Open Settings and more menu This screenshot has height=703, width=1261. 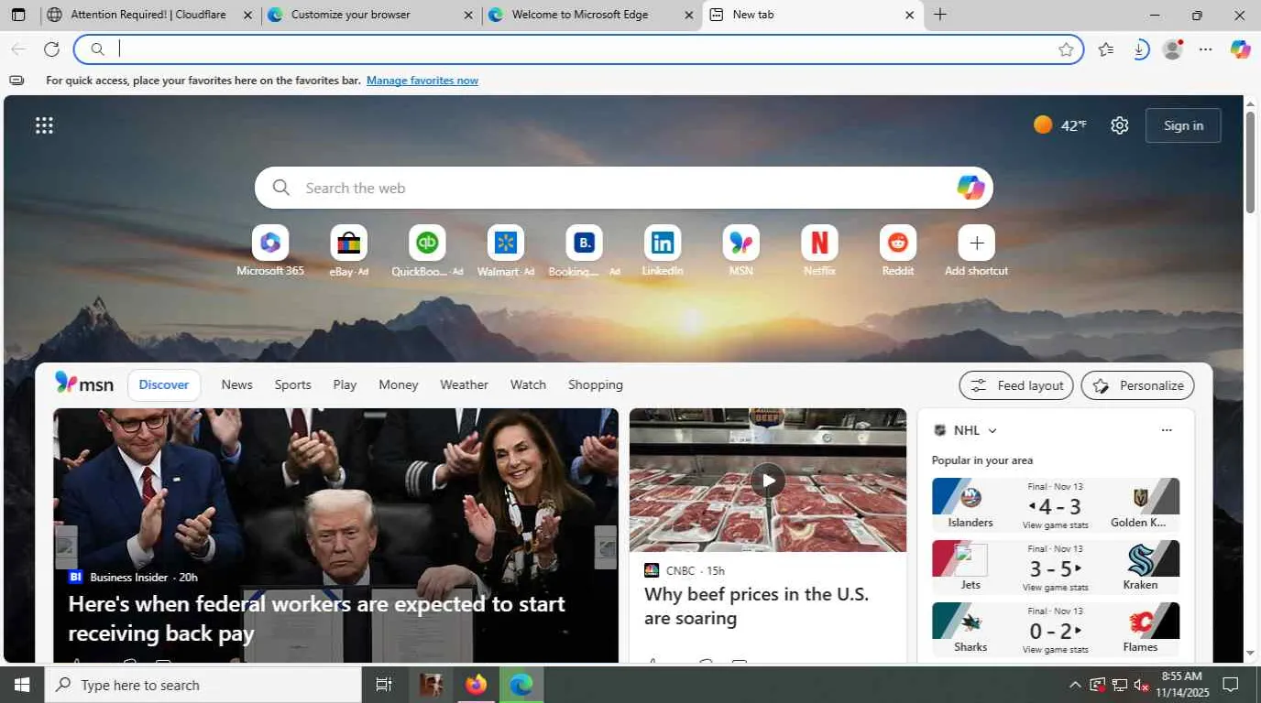click(x=1206, y=49)
